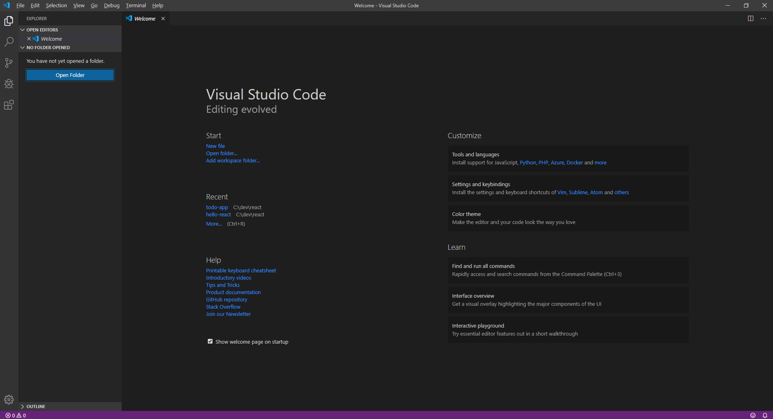Click the Open folder... link
The width and height of the screenshot is (773, 419).
point(221,153)
